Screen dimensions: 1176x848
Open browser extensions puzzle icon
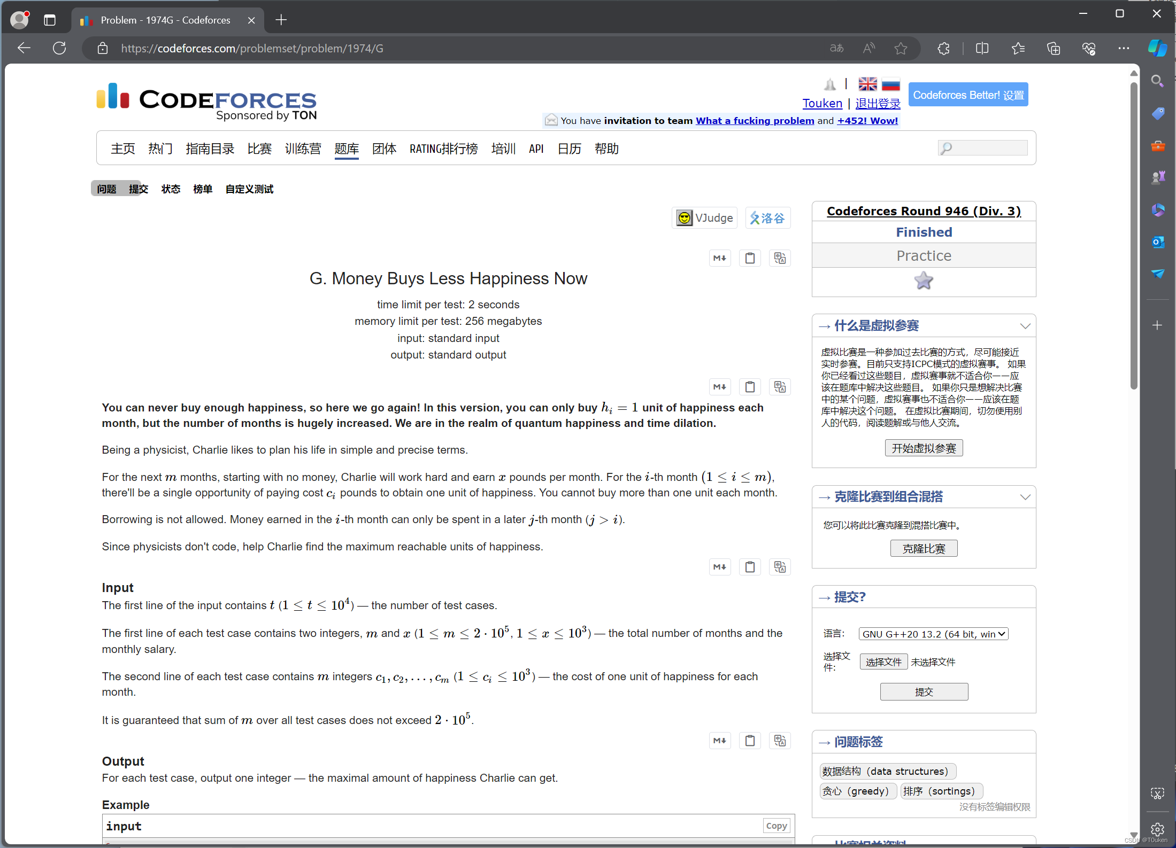(x=943, y=49)
